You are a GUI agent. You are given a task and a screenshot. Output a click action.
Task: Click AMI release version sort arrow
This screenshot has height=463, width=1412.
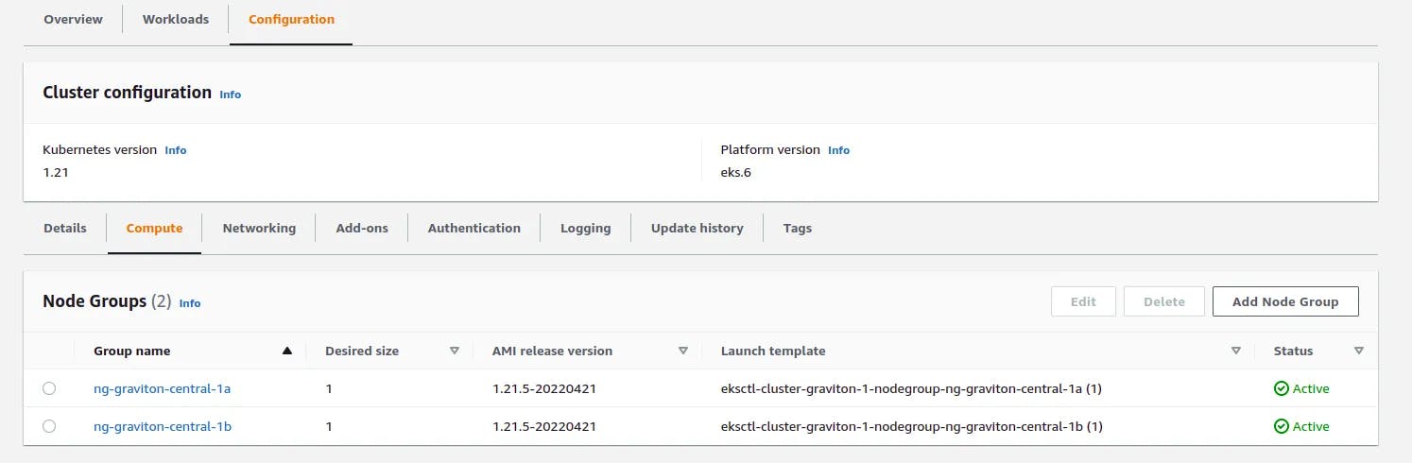pyautogui.click(x=683, y=351)
